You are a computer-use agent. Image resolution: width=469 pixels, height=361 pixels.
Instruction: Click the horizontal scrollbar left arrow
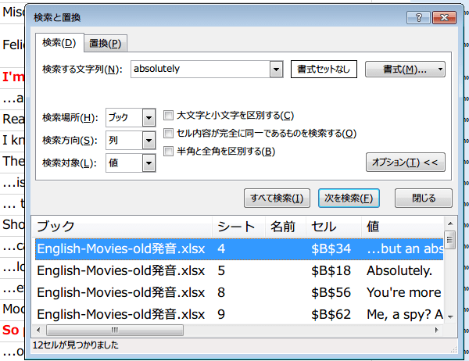click(x=38, y=331)
